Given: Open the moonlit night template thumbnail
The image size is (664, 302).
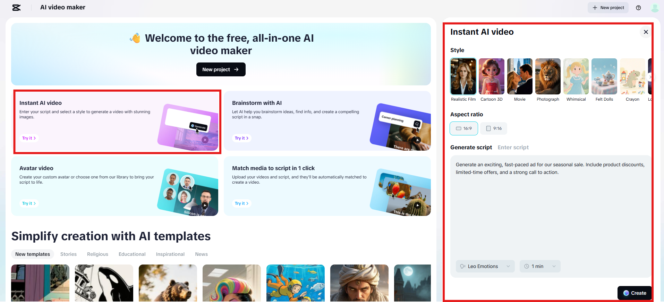Looking at the screenshot, I should coord(412,283).
